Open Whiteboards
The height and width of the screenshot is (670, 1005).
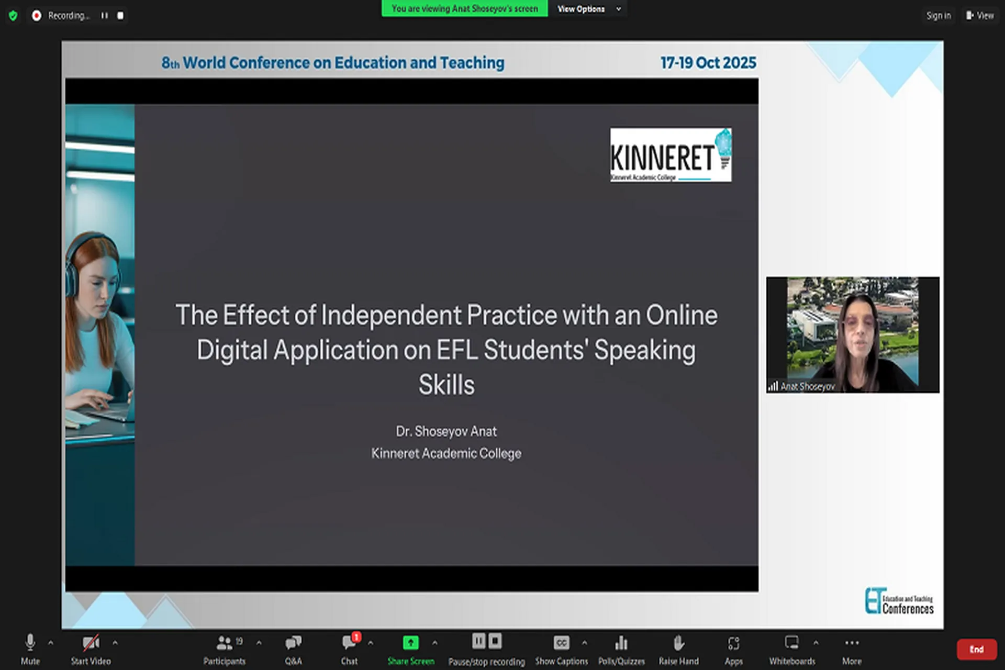(x=791, y=643)
